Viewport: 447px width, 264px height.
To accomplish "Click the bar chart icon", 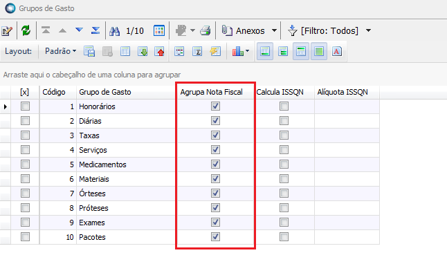I will [x=237, y=52].
